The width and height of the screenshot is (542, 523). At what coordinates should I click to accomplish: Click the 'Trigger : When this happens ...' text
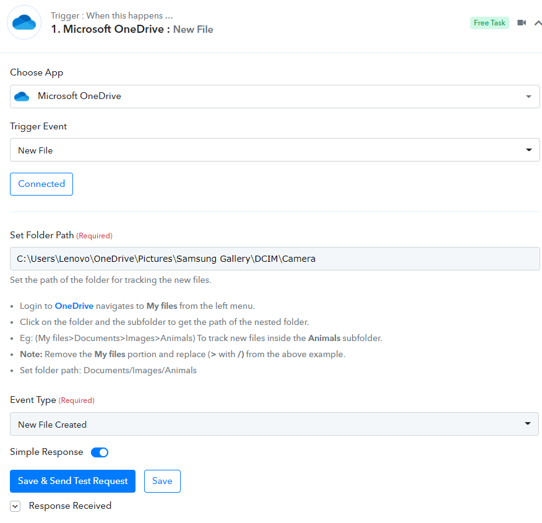(x=111, y=15)
